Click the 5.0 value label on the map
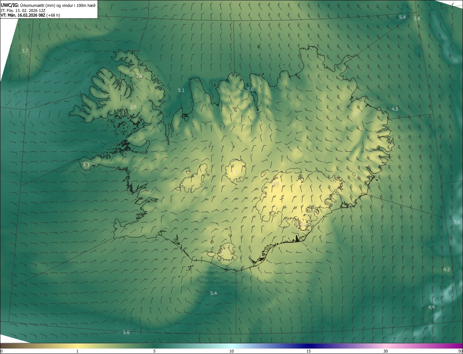The image size is (463, 354). [x=250, y=89]
